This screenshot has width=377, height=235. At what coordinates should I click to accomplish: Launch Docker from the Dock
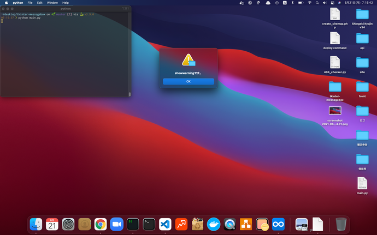pos(214,224)
